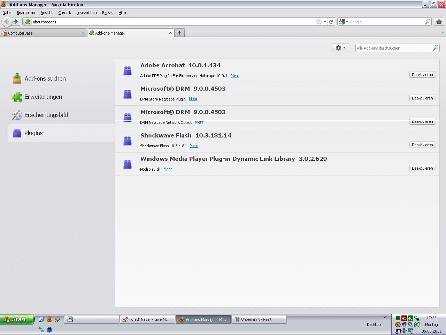Open the Ansicht menu
Image resolution: width=446 pixels, height=335 pixels.
[x=46, y=13]
